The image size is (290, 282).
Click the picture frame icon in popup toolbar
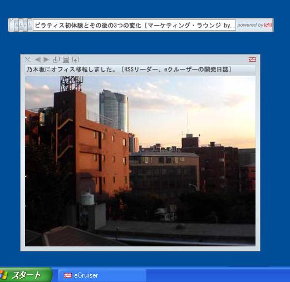pyautogui.click(x=75, y=60)
